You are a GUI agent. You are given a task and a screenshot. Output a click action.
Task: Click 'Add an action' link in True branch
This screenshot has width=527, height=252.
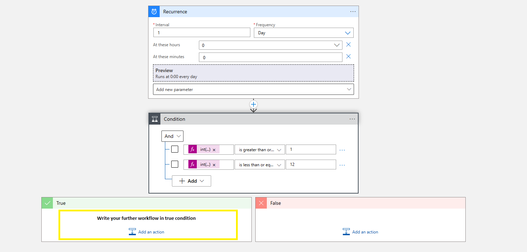point(151,232)
